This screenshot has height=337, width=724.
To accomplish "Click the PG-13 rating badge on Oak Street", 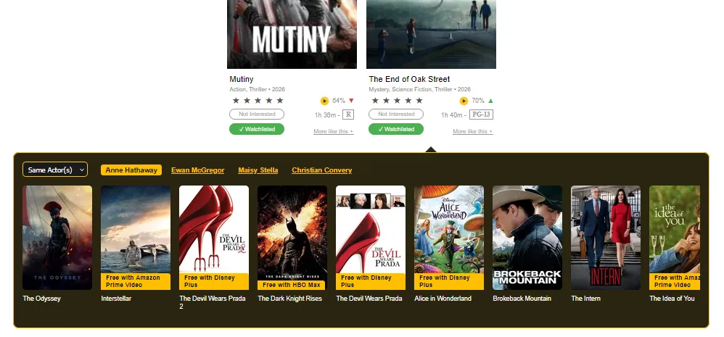I will click(481, 115).
